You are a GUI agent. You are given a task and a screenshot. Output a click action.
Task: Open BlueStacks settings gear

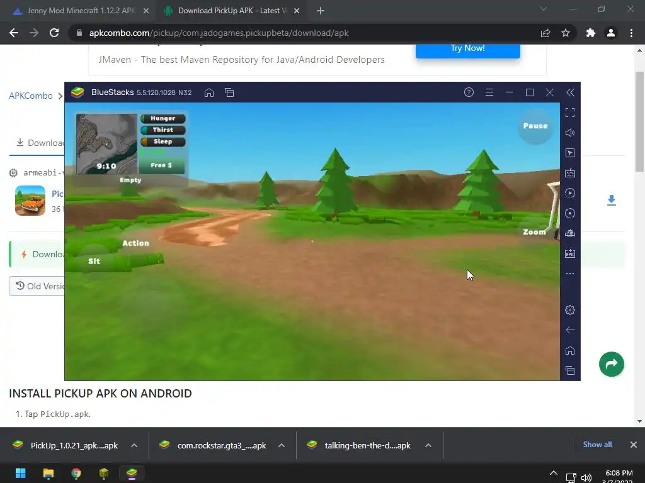point(570,310)
